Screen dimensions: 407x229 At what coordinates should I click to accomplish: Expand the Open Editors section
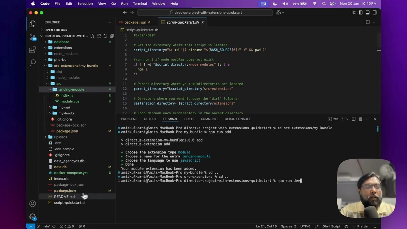pos(56,30)
